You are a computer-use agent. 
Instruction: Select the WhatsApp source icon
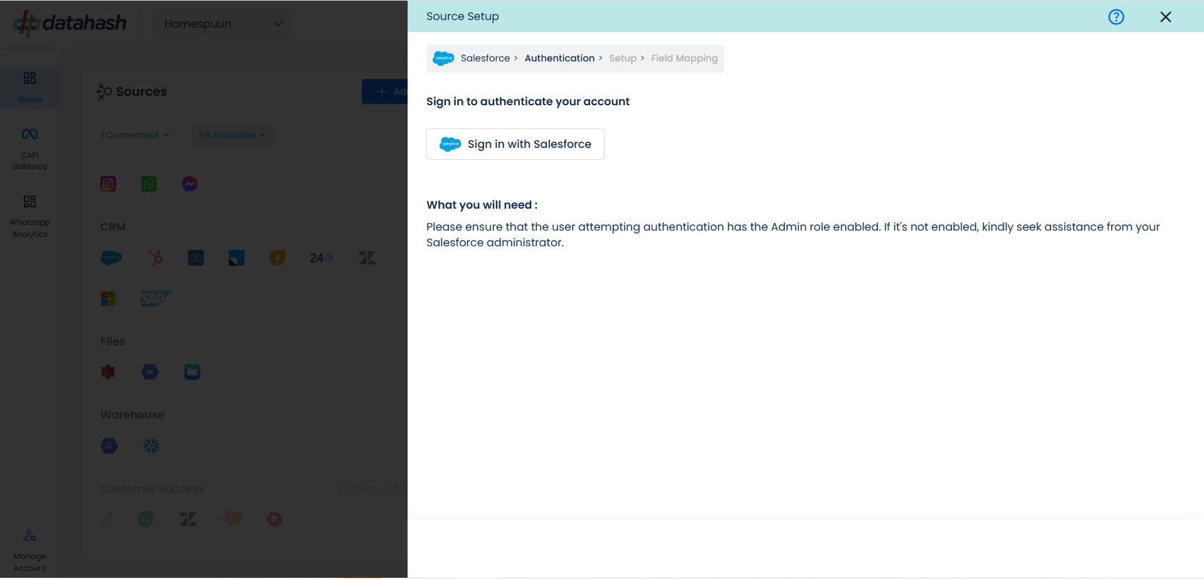(x=149, y=184)
